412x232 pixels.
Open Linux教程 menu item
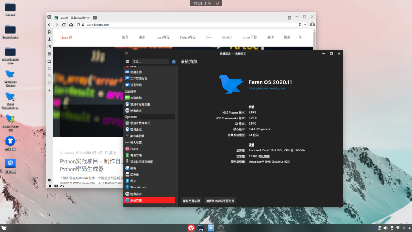[163, 37]
